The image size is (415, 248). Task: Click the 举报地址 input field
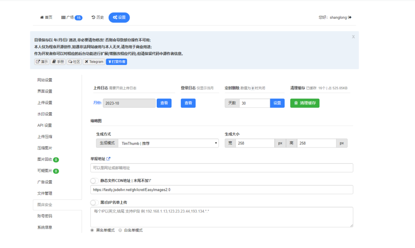[x=222, y=168]
